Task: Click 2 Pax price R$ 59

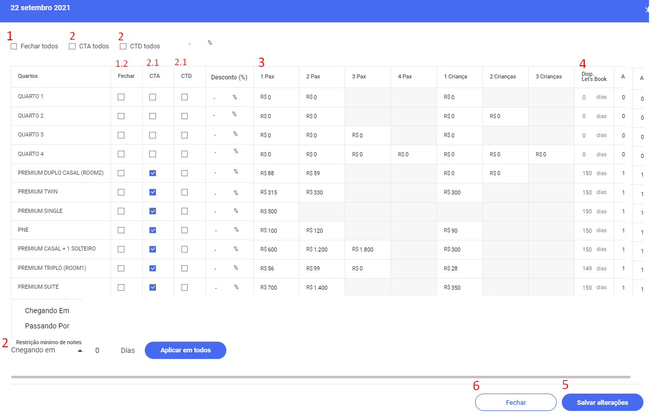Action: pos(313,173)
